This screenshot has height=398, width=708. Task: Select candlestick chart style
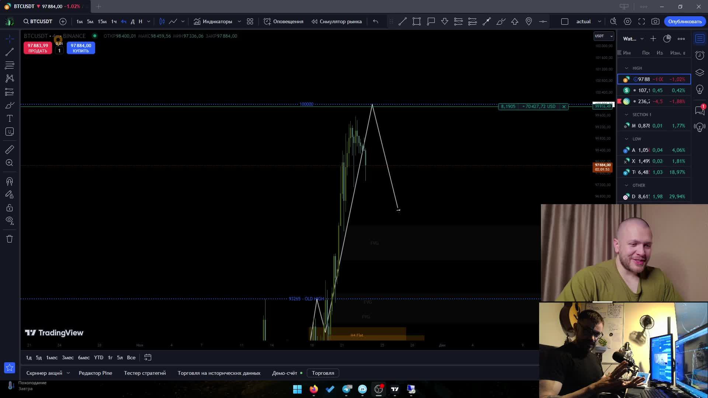[x=162, y=21]
